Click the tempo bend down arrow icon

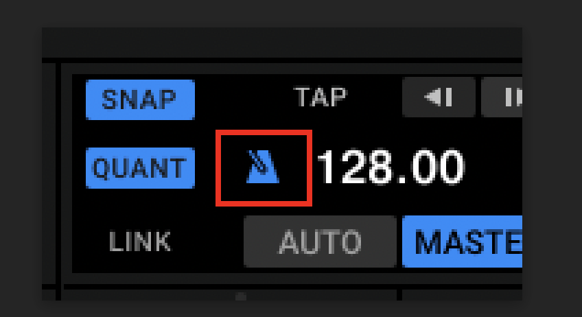click(x=439, y=97)
